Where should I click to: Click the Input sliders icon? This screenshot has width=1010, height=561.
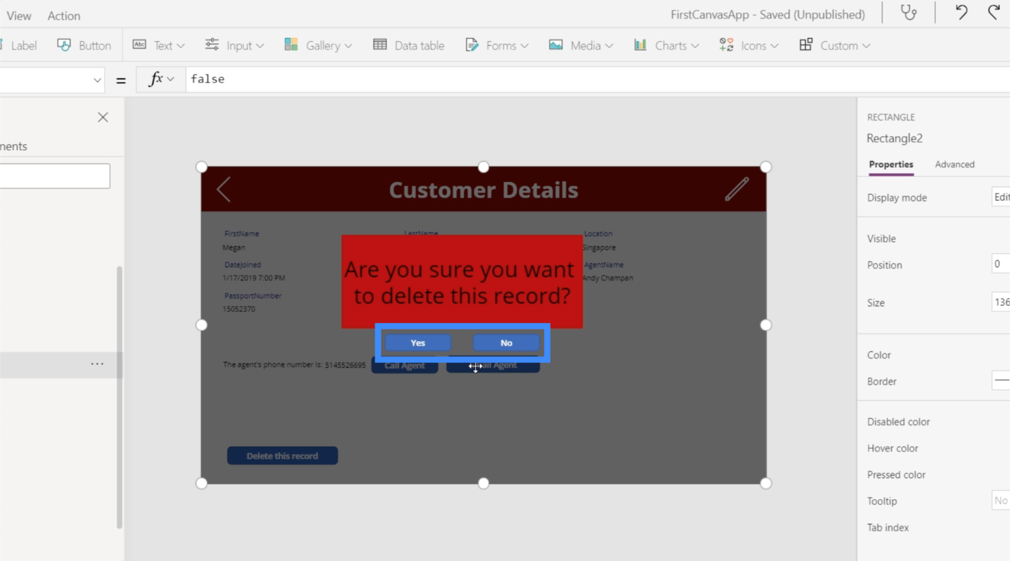[x=212, y=44]
